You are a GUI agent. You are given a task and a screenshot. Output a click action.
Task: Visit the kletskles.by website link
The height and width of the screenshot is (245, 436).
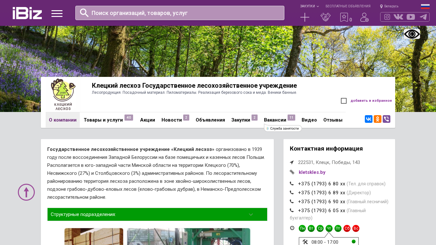312,172
